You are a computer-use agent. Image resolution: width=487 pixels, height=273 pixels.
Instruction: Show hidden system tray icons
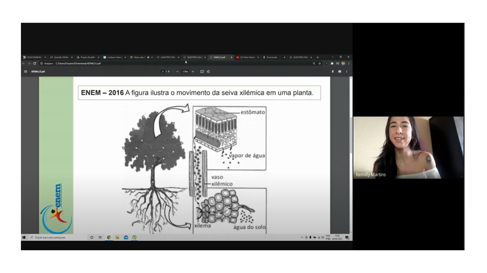(x=302, y=237)
